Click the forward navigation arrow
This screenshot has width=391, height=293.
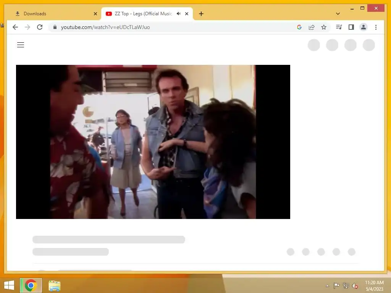tap(27, 27)
